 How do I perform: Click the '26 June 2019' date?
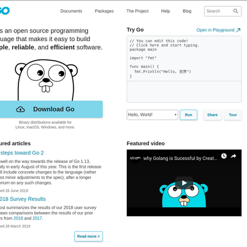click(17, 191)
